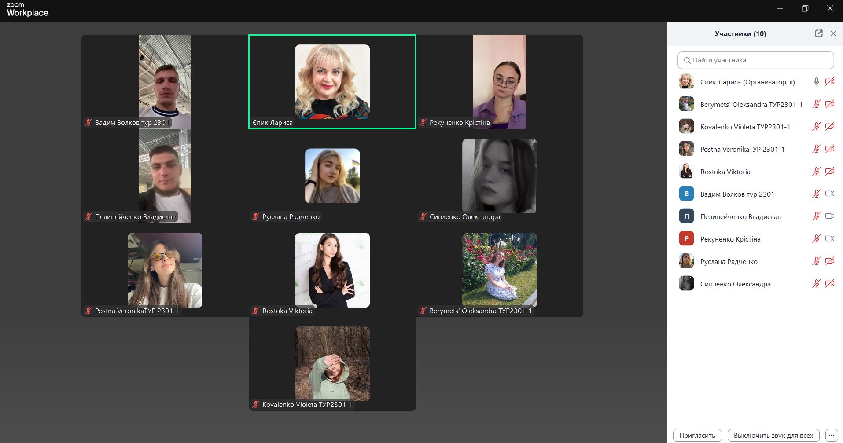Click muted mic icon for Berymets' Oleksandra row

(x=816, y=104)
